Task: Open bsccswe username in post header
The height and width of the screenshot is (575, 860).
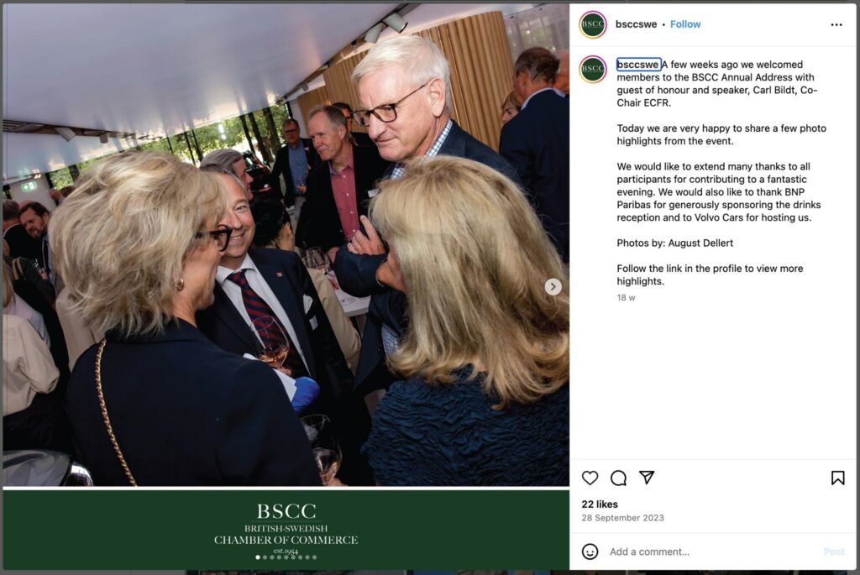Action: (x=636, y=24)
